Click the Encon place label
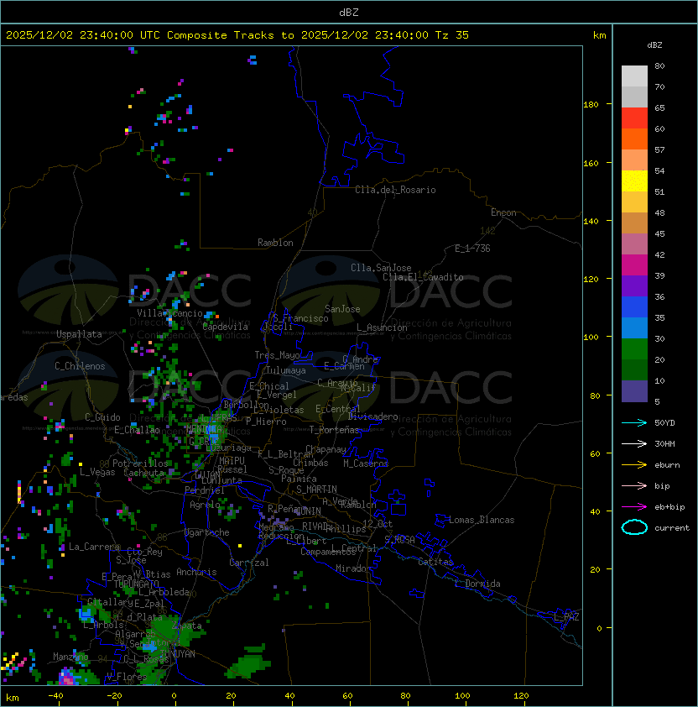 point(503,212)
